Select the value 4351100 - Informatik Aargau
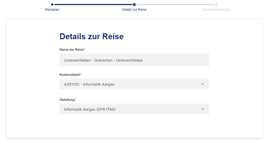The image size is (279, 144). coord(89,84)
